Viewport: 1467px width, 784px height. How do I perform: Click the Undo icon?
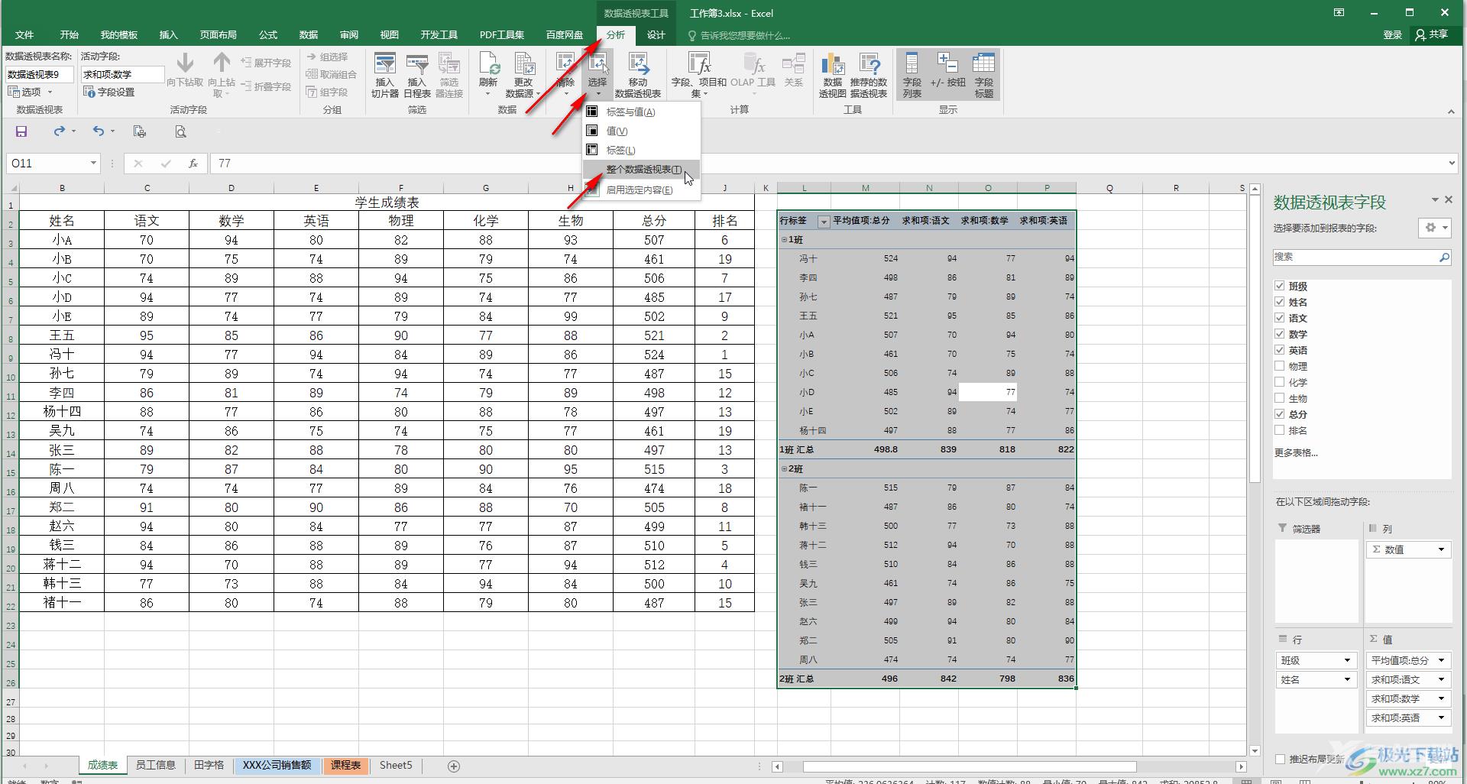[x=99, y=131]
